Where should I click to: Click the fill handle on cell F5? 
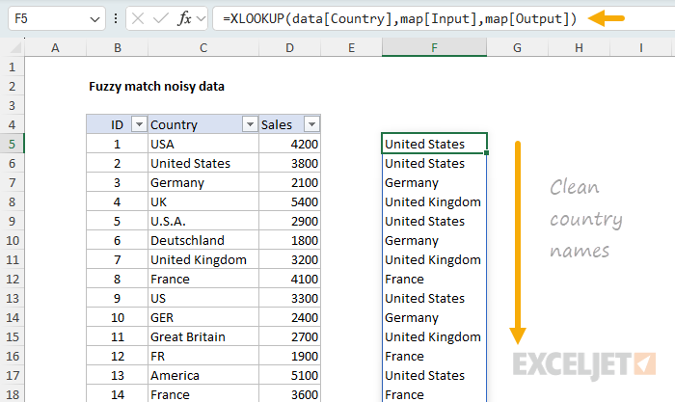coord(486,152)
